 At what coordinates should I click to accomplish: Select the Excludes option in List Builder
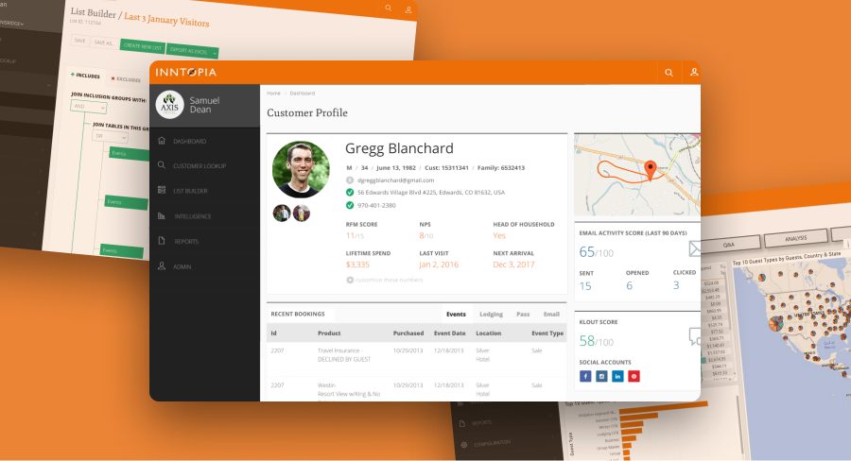coord(127,79)
